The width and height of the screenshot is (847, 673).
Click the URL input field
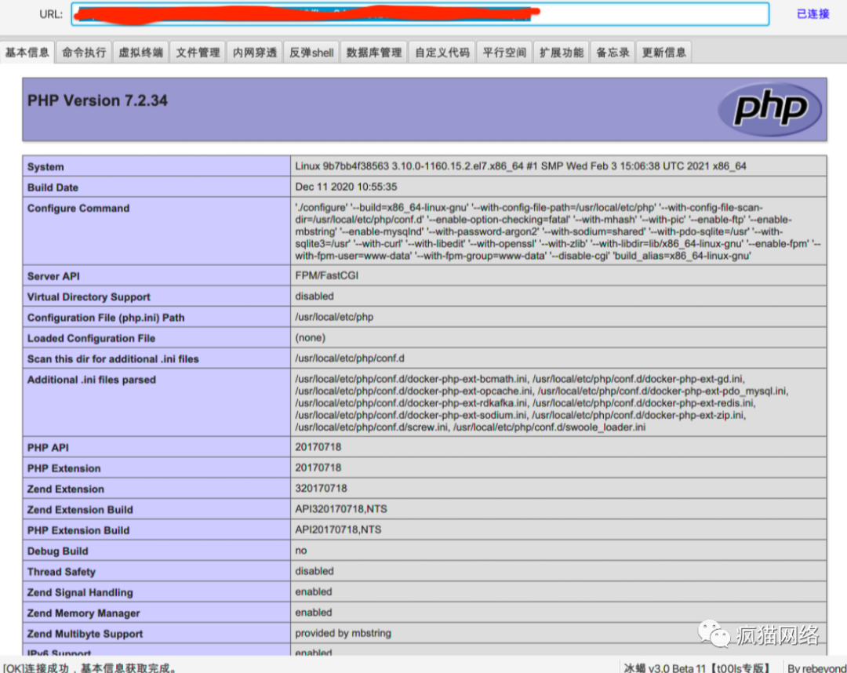pyautogui.click(x=420, y=14)
